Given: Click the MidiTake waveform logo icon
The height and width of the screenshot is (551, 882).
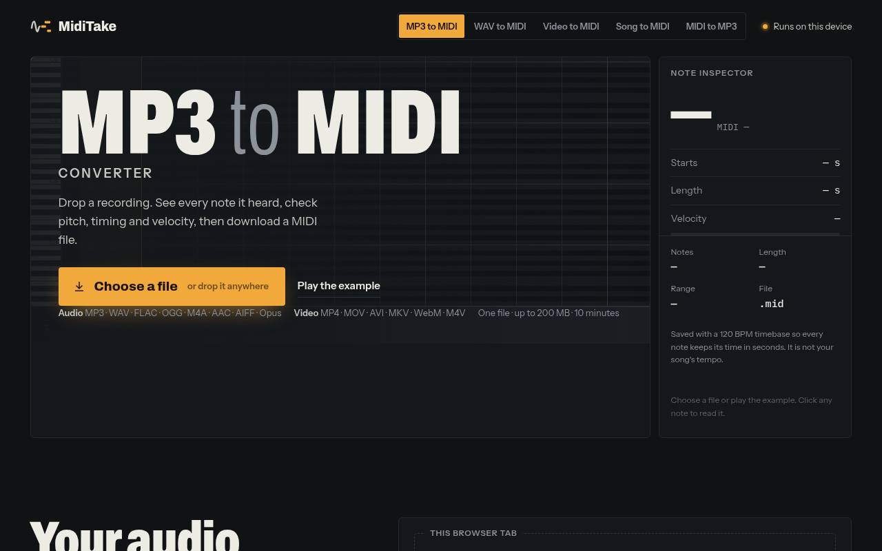Looking at the screenshot, I should [x=41, y=26].
